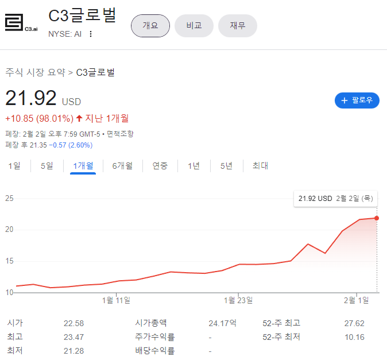Screen dimensions: 387x364
Task: Click the 1월 23일 axis label
Action: [238, 300]
